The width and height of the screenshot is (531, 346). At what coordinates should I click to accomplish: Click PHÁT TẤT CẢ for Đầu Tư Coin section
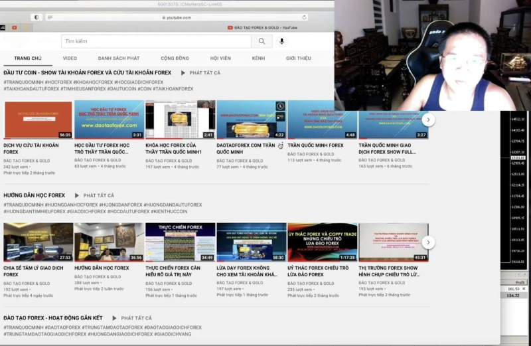205,73
